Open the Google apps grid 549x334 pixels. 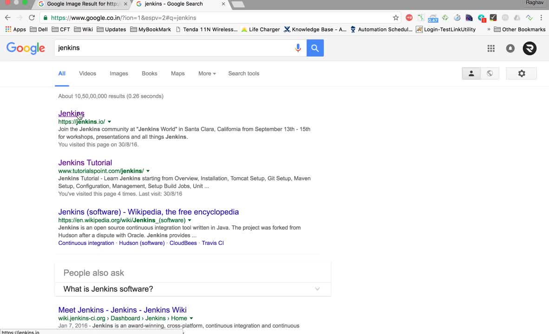pyautogui.click(x=491, y=48)
